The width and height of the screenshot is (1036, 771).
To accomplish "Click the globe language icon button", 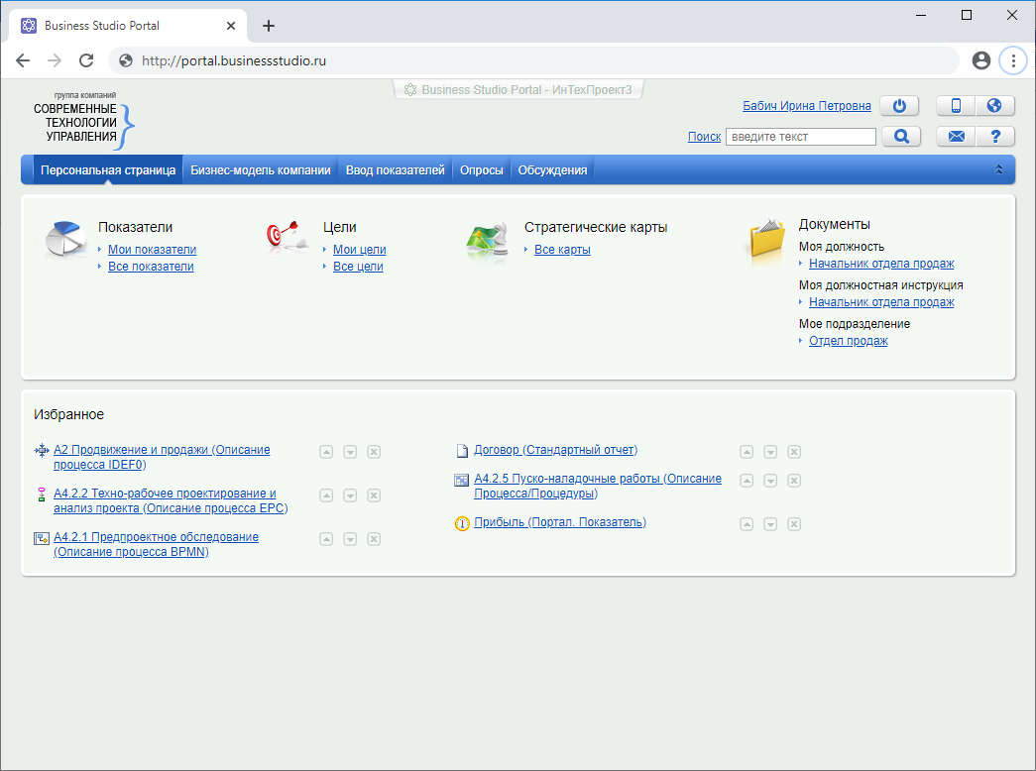I will (994, 106).
